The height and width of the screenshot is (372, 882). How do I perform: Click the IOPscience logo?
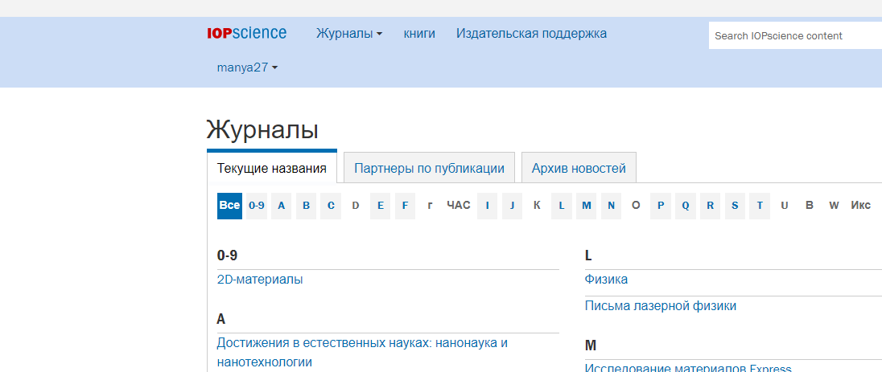coord(246,33)
